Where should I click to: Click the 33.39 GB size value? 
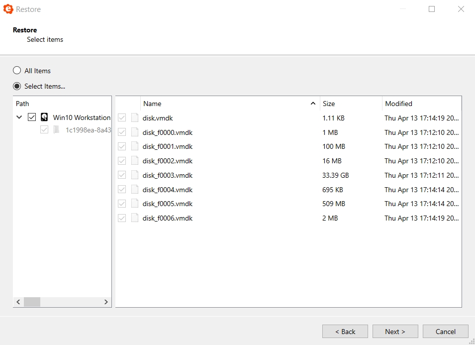pyautogui.click(x=336, y=175)
